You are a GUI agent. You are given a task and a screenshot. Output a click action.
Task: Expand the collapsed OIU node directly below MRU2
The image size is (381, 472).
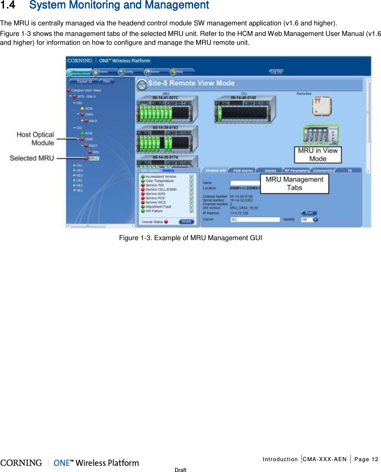tap(74, 165)
